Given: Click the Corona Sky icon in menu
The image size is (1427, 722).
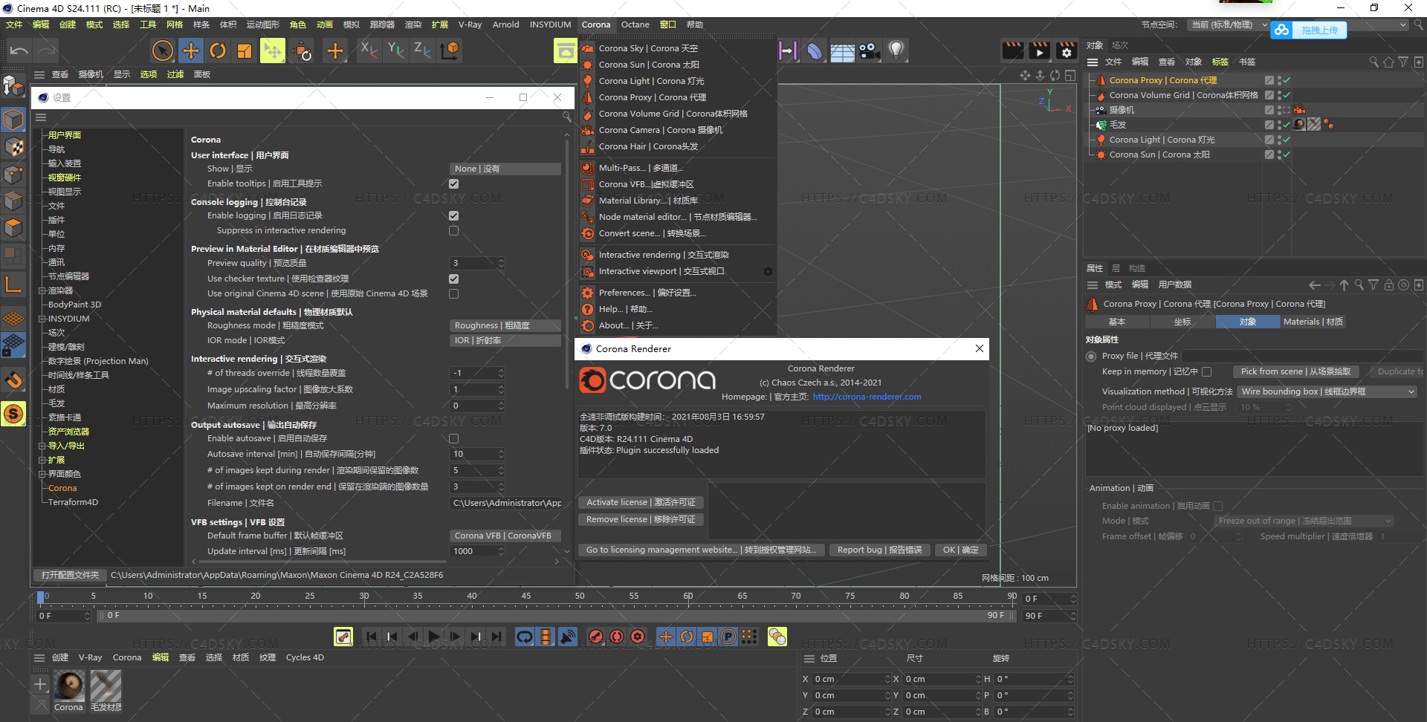Looking at the screenshot, I should tap(588, 48).
